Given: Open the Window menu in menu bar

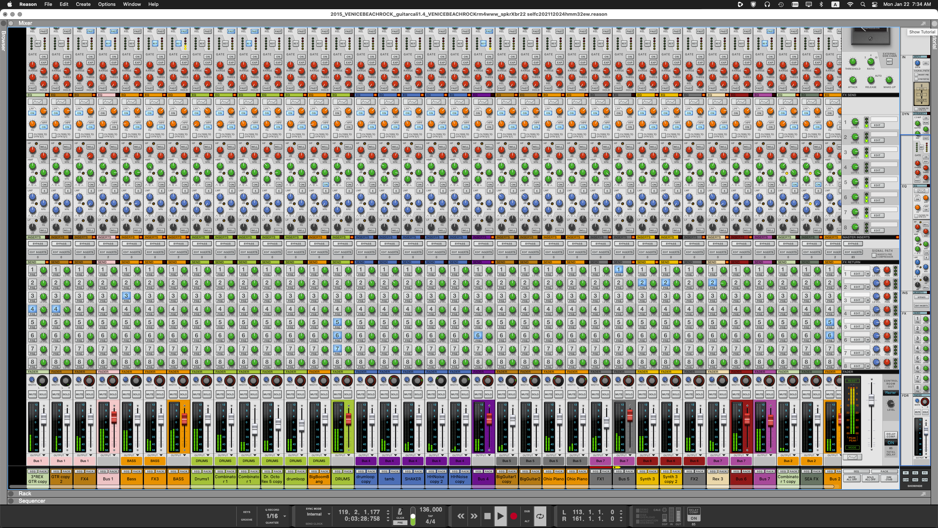Looking at the screenshot, I should pyautogui.click(x=131, y=4).
